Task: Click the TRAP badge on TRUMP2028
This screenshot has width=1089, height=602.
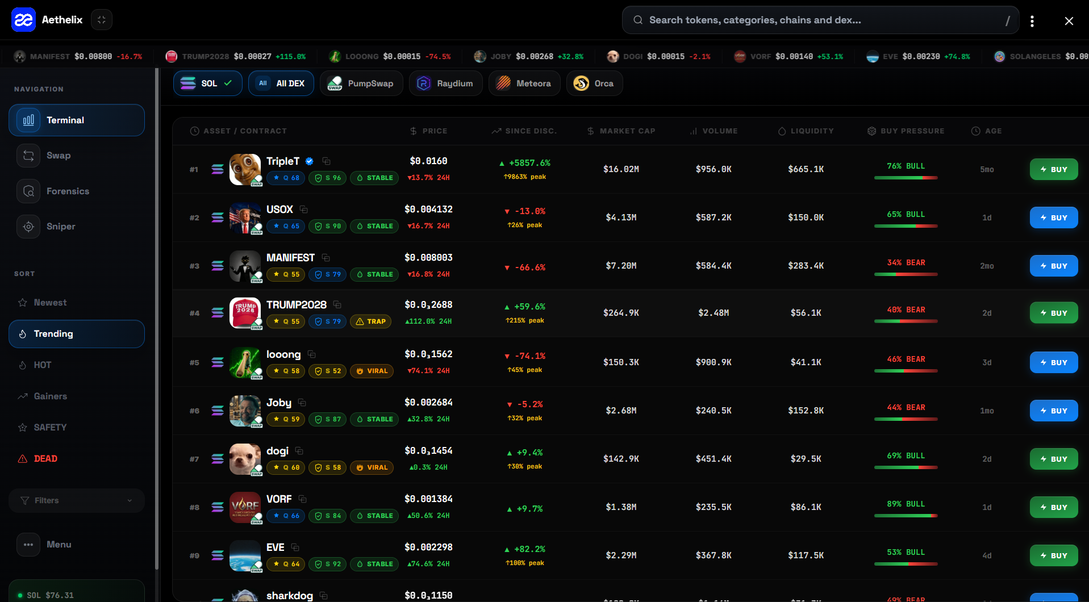Action: point(370,321)
